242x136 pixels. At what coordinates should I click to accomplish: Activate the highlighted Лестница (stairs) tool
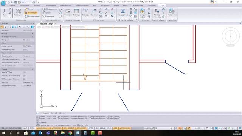31,12
